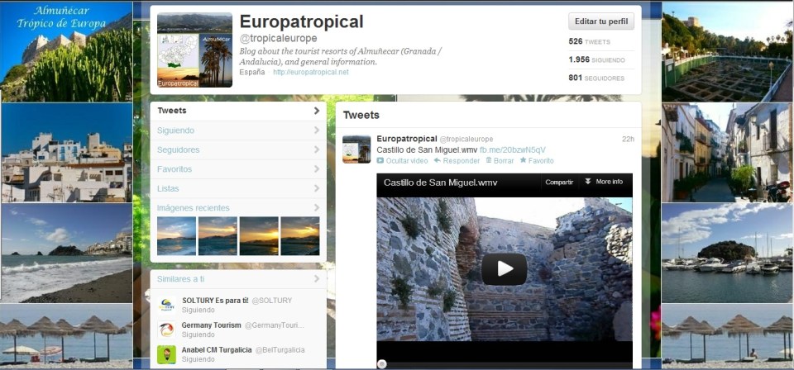Click the video progress slider handle
The image size is (794, 370).
(x=381, y=363)
